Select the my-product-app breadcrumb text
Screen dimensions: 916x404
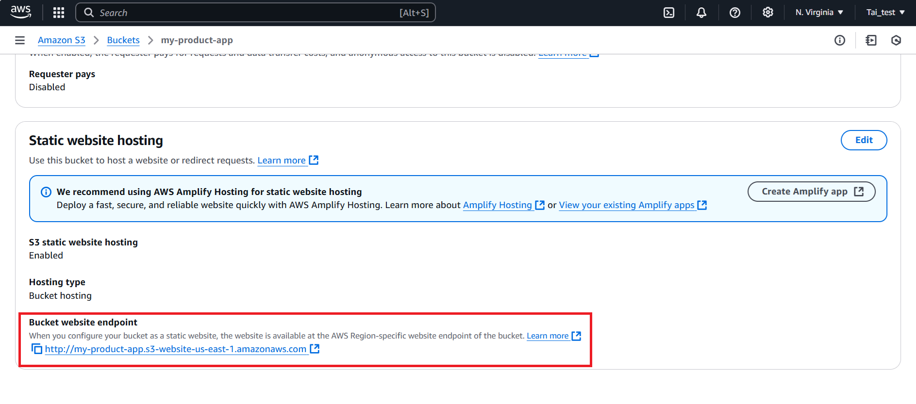point(197,40)
